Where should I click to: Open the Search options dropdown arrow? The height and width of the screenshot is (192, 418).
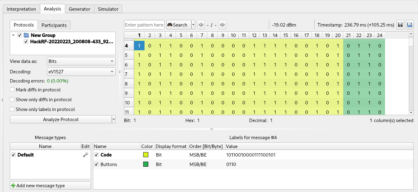click(x=193, y=25)
